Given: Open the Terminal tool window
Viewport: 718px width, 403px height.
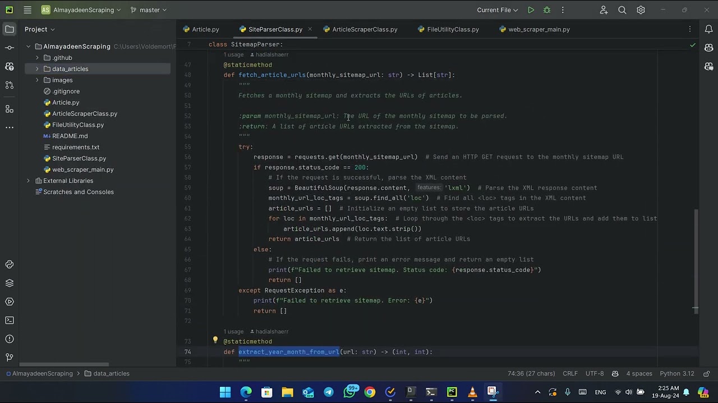Looking at the screenshot, I should (x=9, y=320).
